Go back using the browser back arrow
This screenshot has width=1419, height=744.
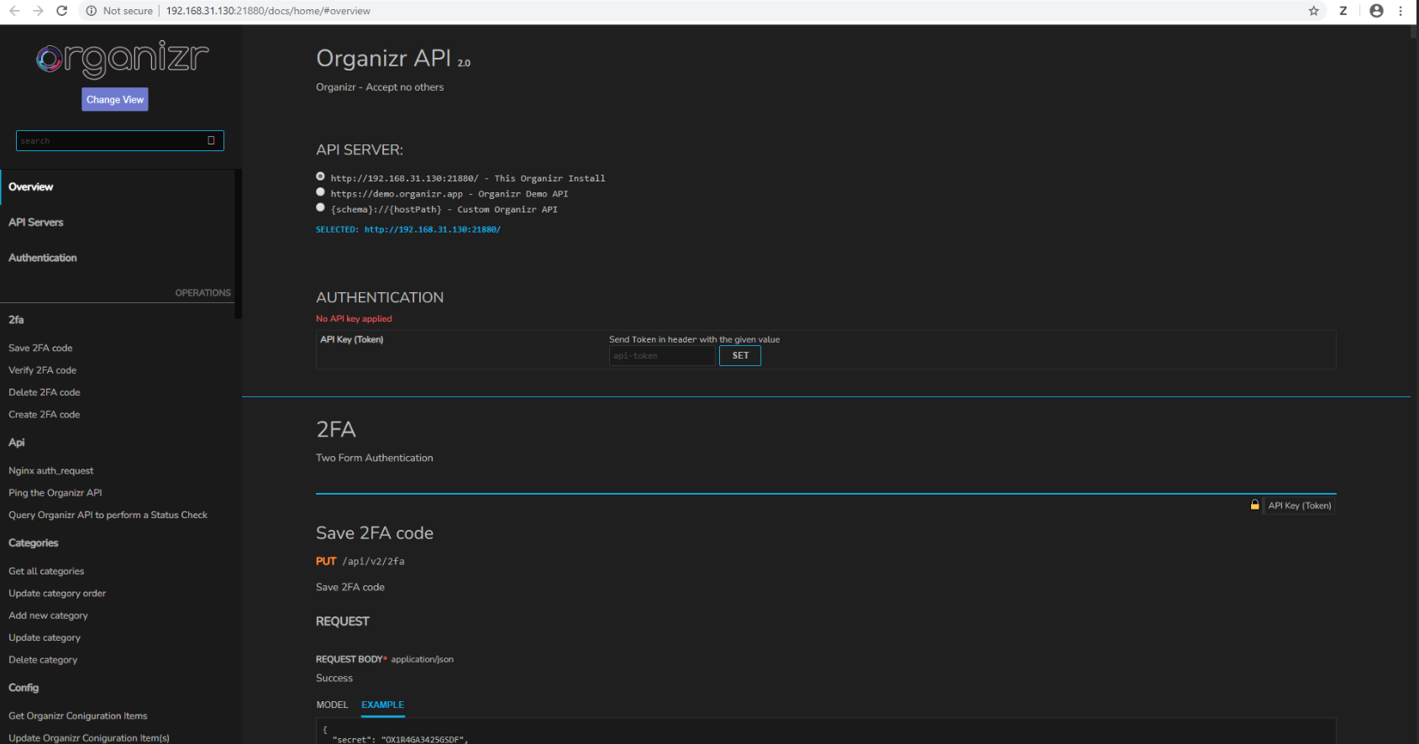click(14, 11)
